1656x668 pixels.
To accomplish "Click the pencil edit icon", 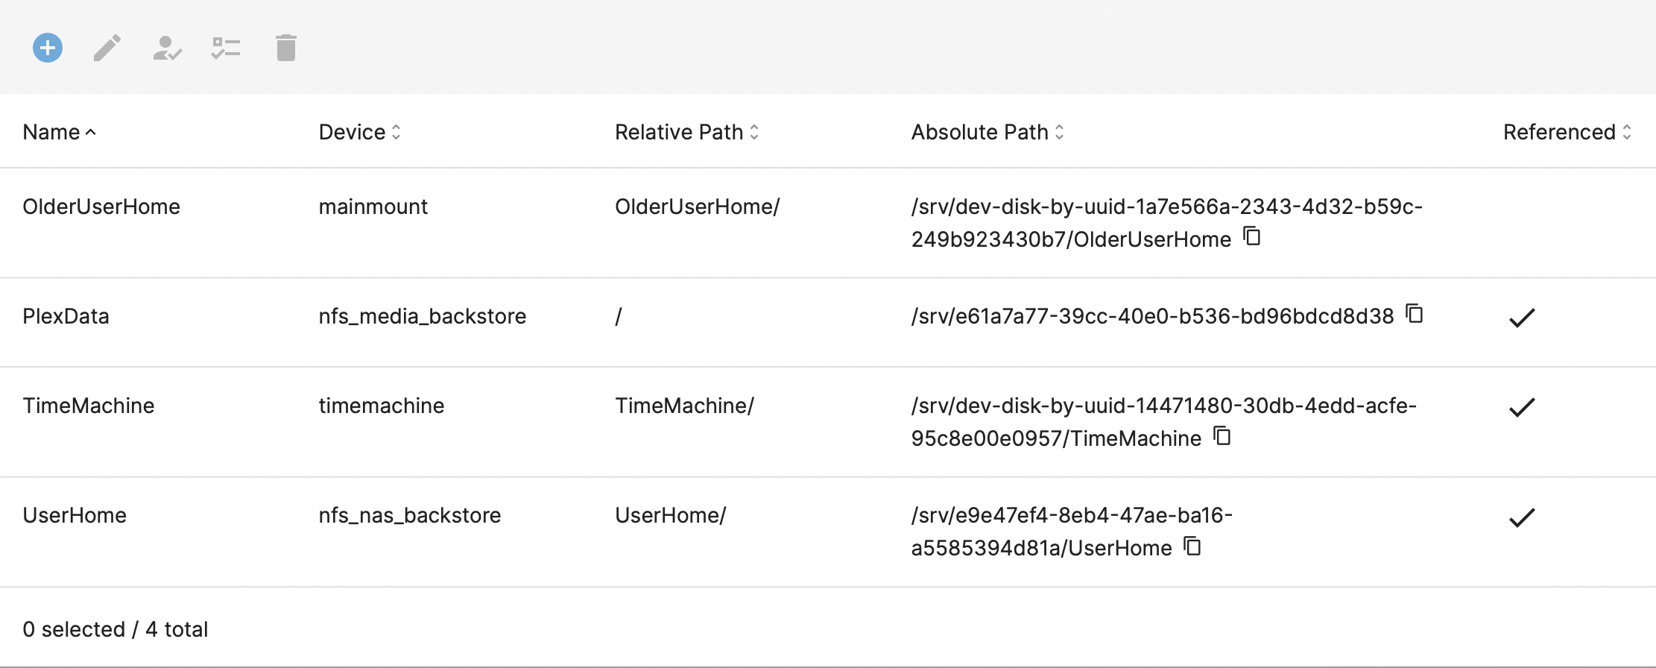I will click(x=107, y=48).
